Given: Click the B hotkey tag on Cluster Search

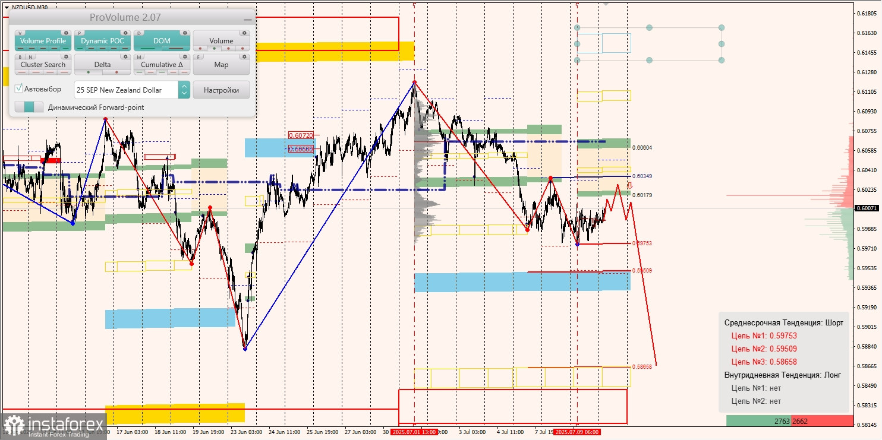Looking at the screenshot, I should 20,57.
